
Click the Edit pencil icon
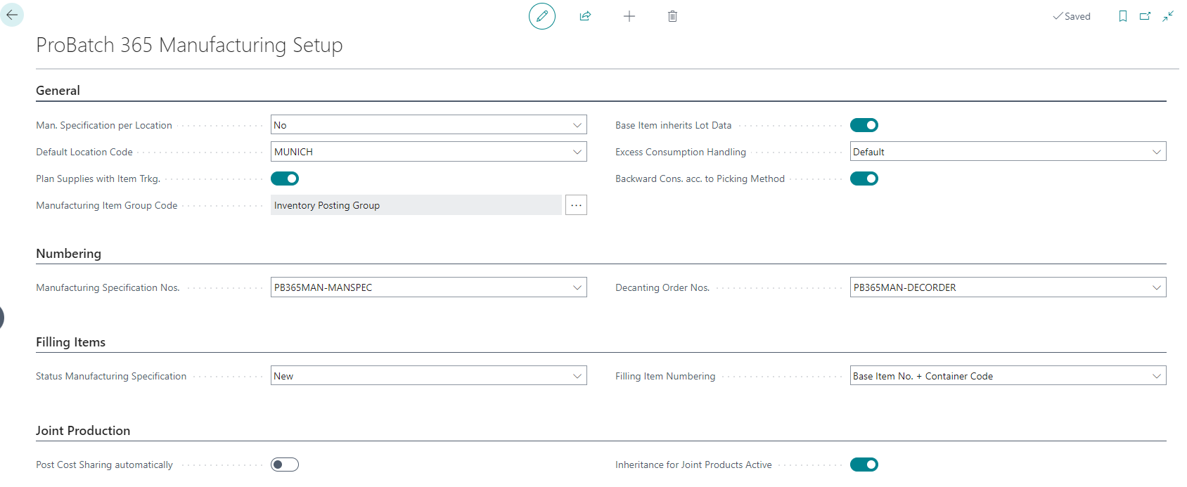click(542, 16)
